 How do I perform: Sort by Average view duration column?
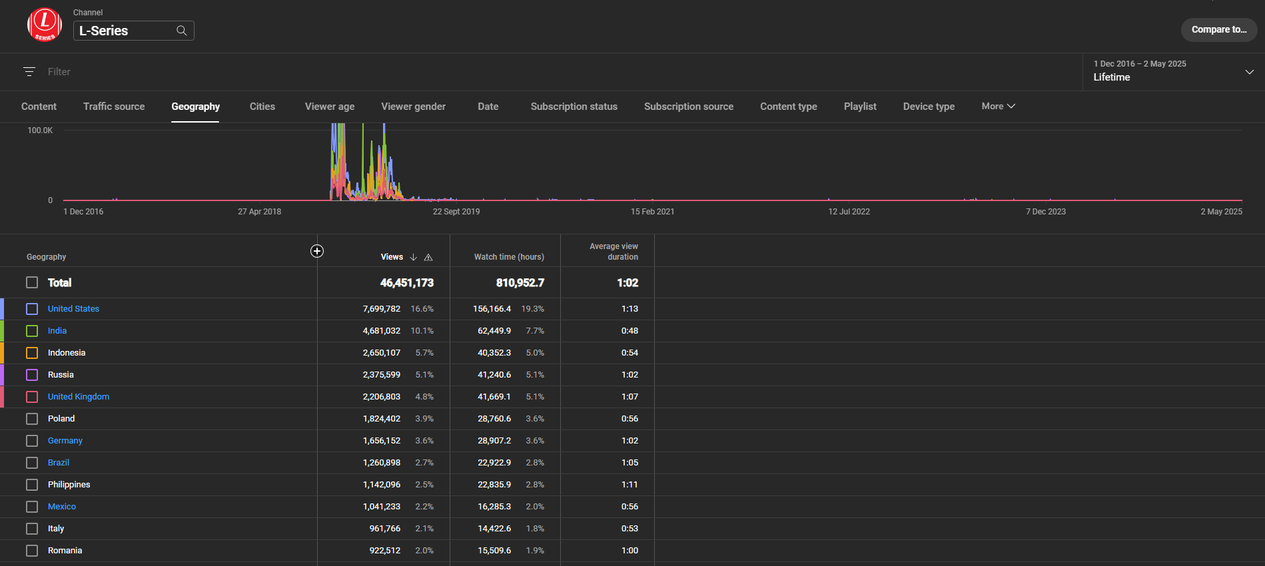pyautogui.click(x=614, y=252)
